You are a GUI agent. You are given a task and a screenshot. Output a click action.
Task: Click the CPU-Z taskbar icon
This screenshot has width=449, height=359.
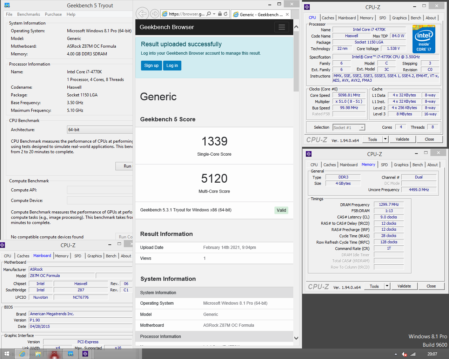pos(85,354)
